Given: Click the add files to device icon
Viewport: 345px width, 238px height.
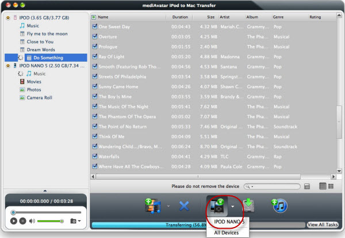Looking at the screenshot, I should [x=154, y=206].
